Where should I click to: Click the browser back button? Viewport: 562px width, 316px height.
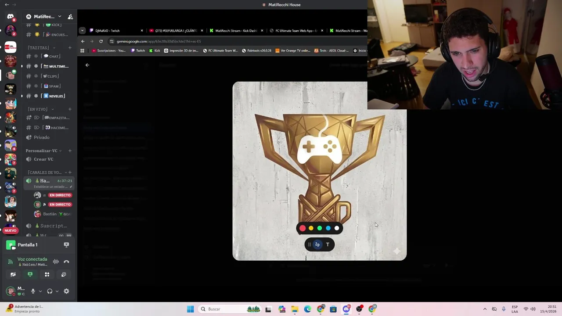point(83,41)
